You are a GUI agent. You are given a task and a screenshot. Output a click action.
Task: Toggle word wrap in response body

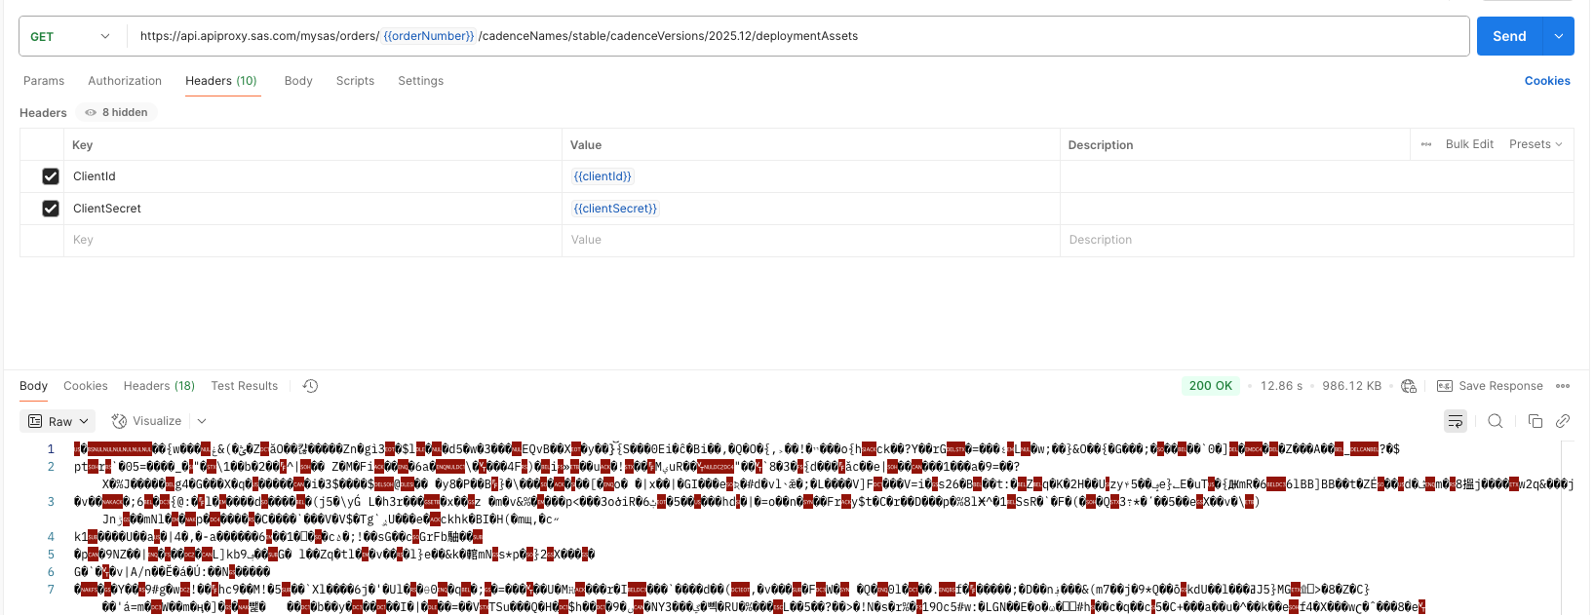pos(1455,421)
